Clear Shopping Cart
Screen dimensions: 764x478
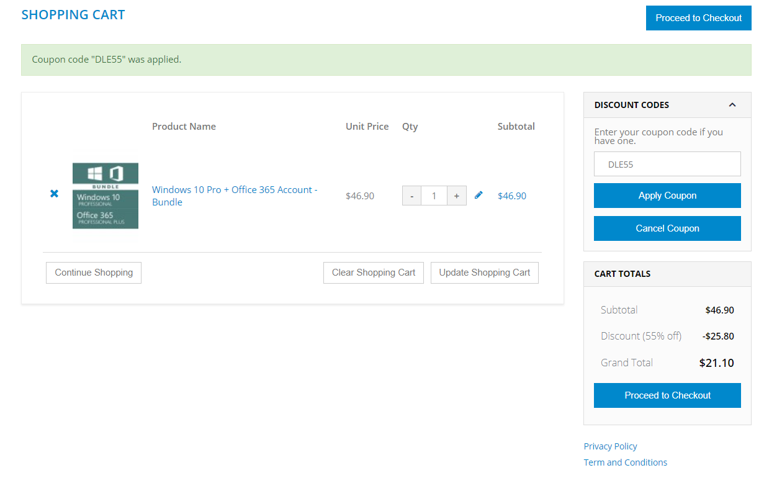[x=374, y=273]
